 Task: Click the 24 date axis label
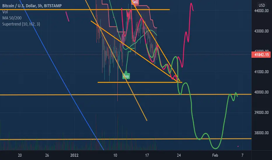click(x=179, y=155)
